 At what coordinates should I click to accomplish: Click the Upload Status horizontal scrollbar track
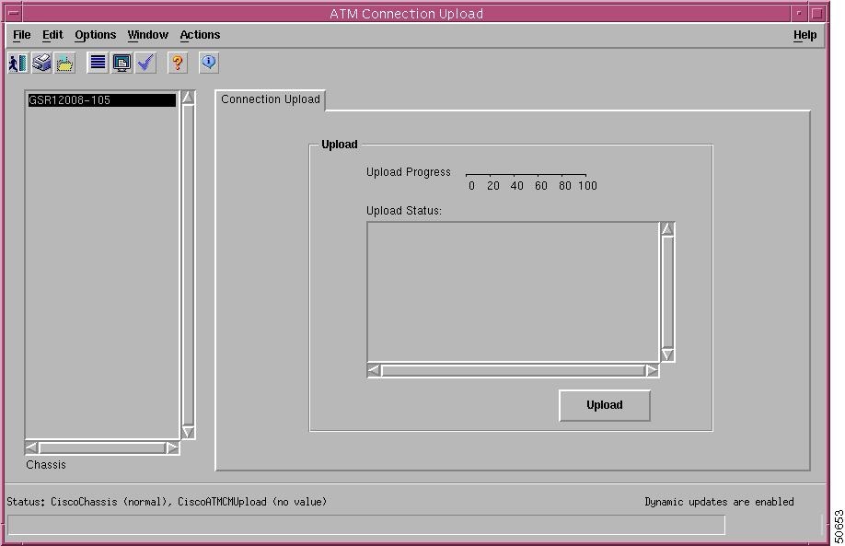pos(513,370)
